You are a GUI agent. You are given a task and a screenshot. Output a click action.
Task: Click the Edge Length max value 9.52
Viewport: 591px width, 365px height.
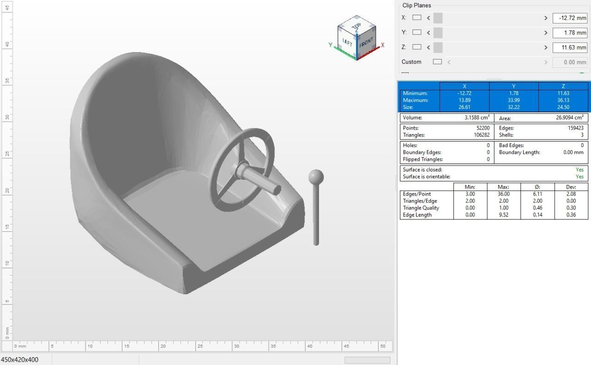[504, 215]
